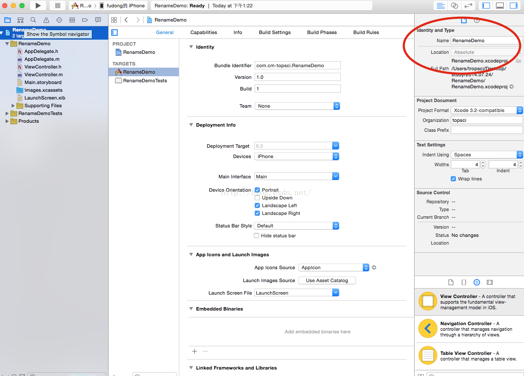Image resolution: width=524 pixels, height=376 pixels.
Task: Uncheck the Portrait orientation
Action: (257, 190)
